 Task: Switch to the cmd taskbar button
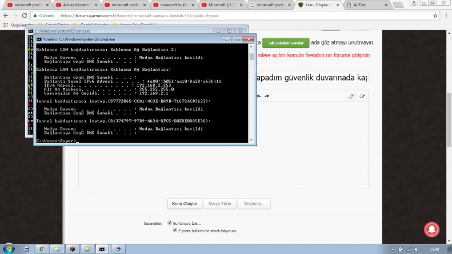(102, 249)
